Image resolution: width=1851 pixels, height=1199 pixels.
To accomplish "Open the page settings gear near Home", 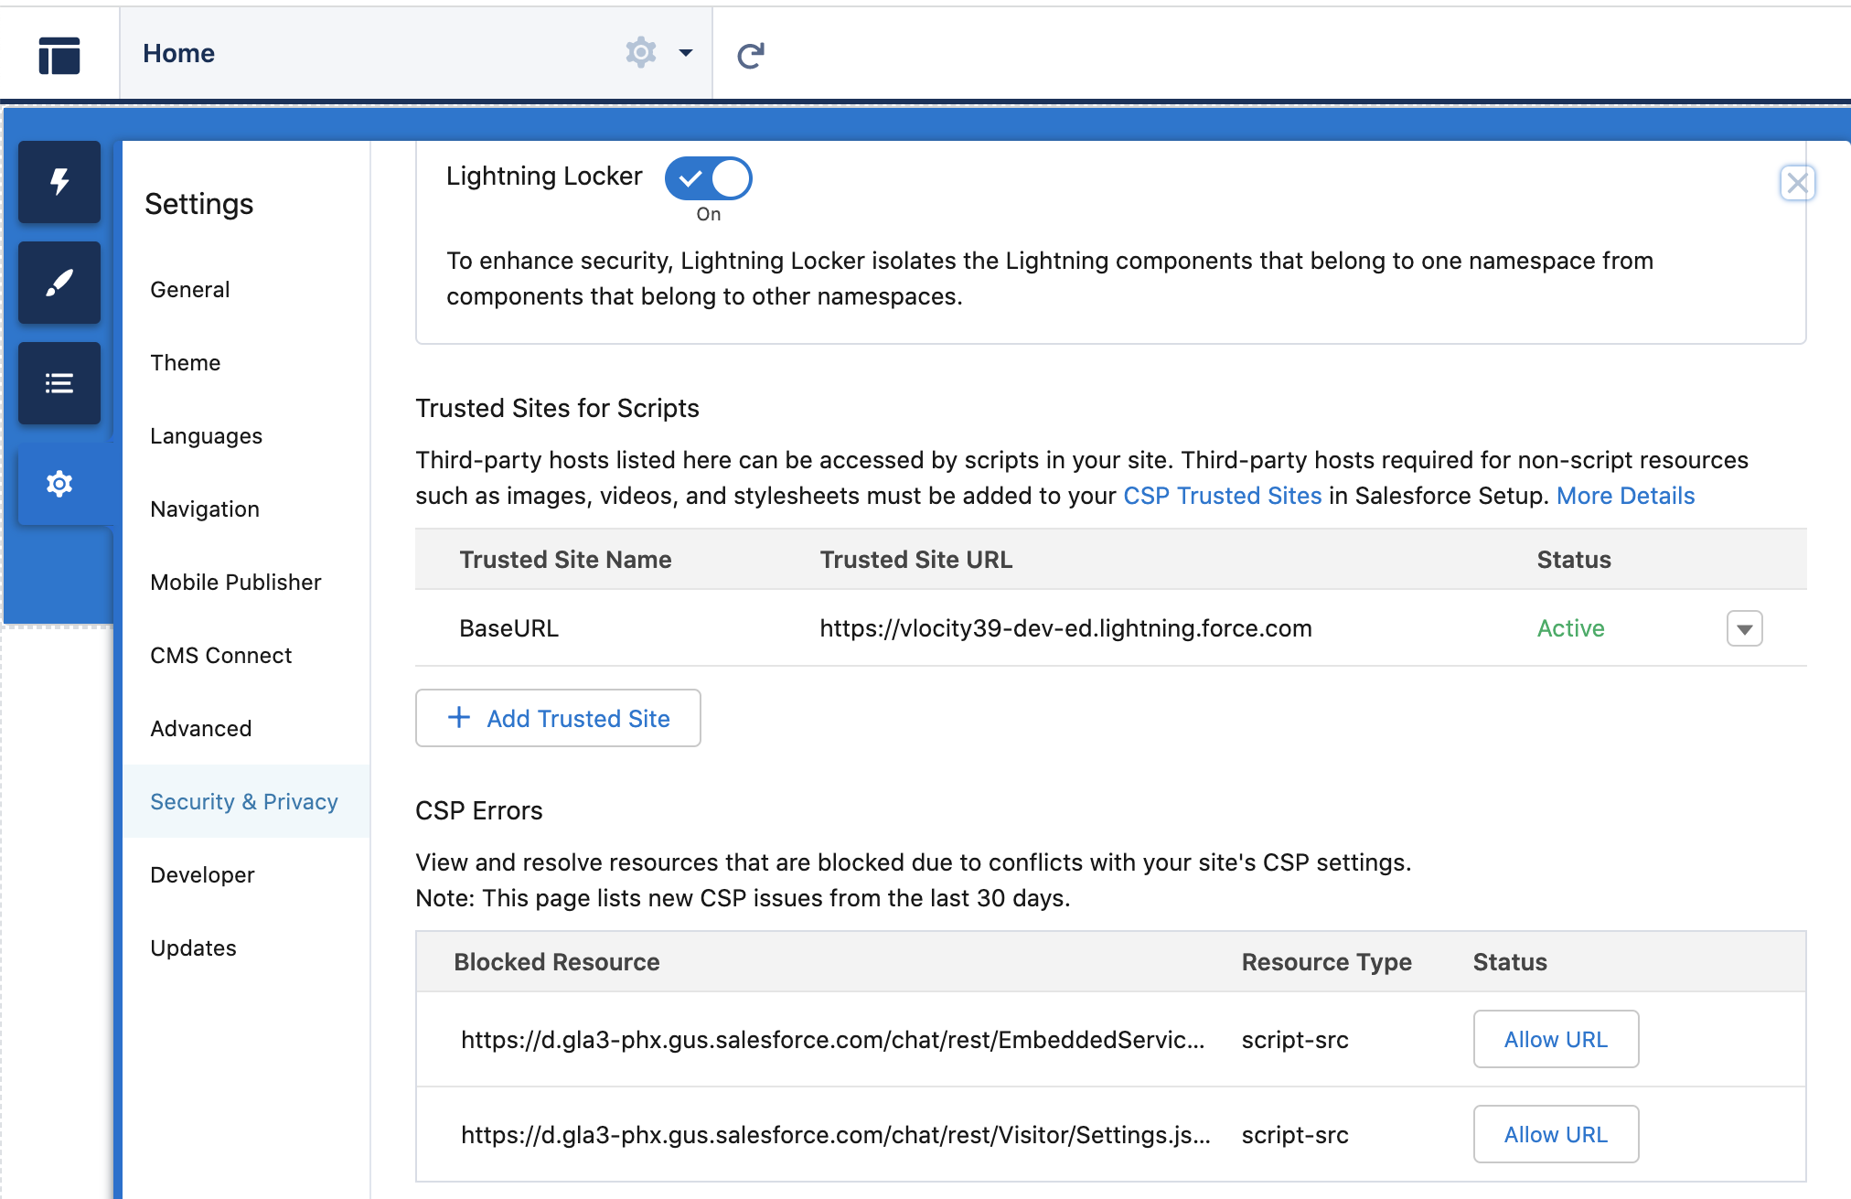I will [640, 52].
